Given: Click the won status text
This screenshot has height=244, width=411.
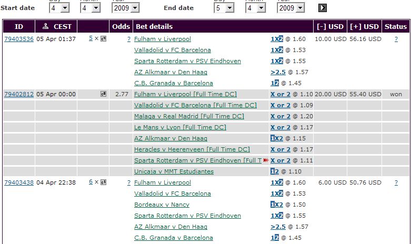Looking at the screenshot, I should click(x=396, y=94).
